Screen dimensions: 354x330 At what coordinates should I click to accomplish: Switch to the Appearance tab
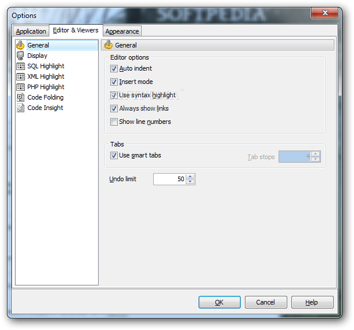(122, 31)
